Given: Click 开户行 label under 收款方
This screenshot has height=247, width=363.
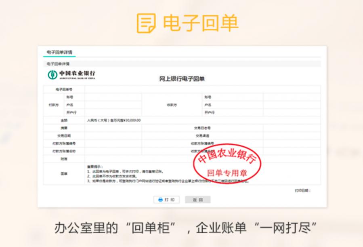Looking at the screenshot, I should coord(209,113).
